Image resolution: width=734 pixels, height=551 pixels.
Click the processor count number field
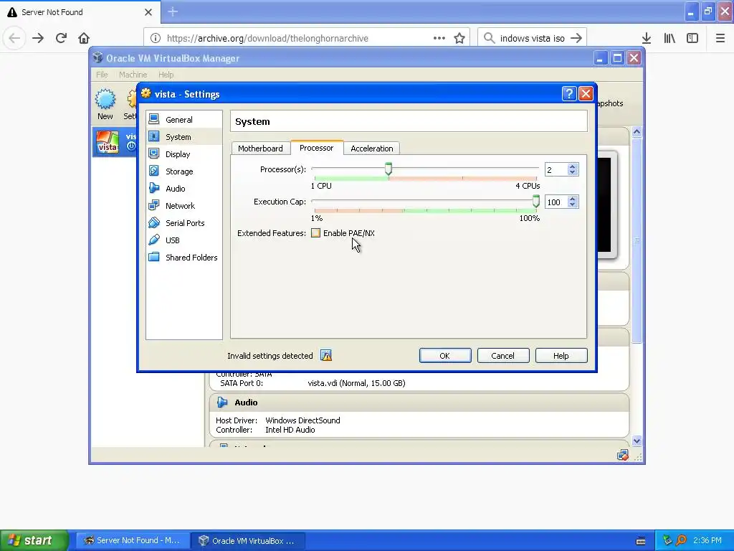(556, 169)
